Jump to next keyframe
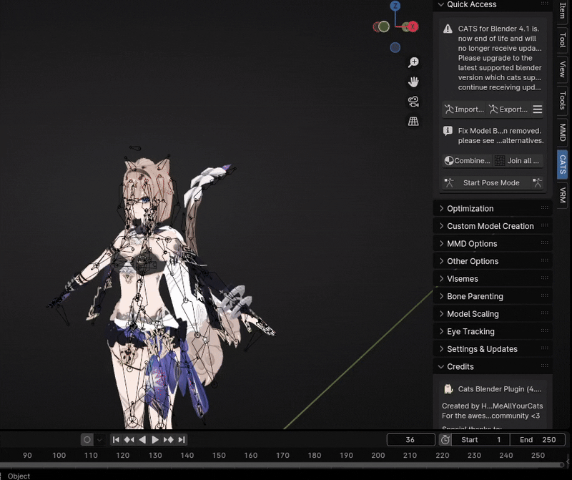 168,440
